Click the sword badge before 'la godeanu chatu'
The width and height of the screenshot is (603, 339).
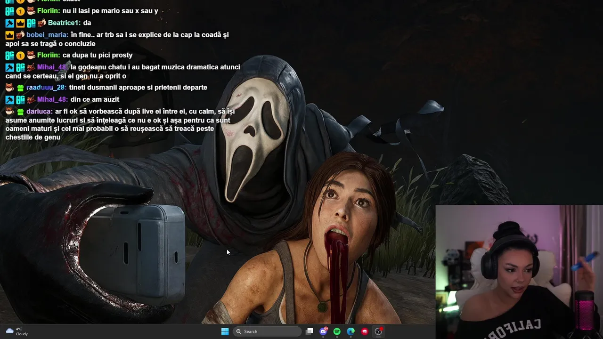pyautogui.click(x=9, y=67)
